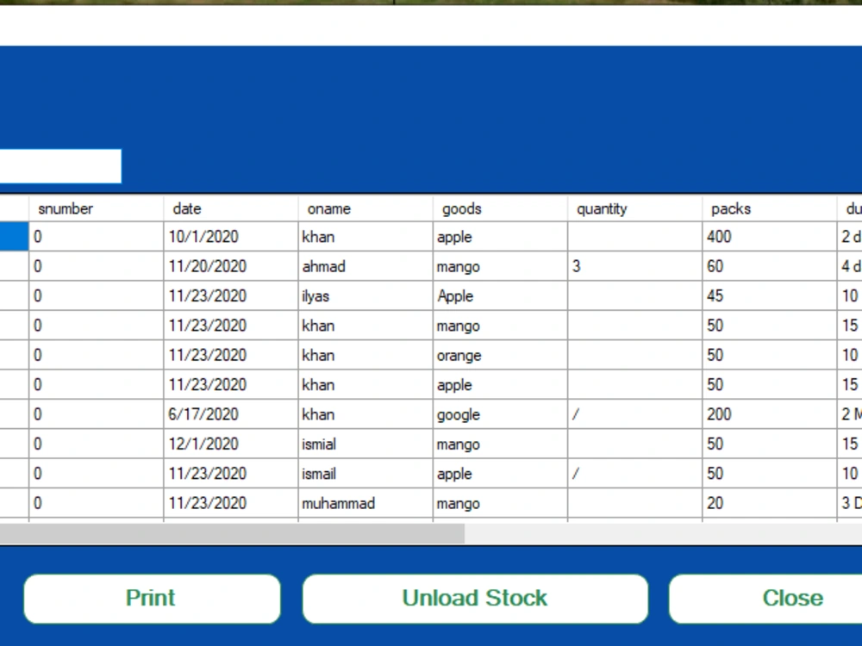The height and width of the screenshot is (646, 862).
Task: Select ilyas's Apple row
Action: pos(345,295)
